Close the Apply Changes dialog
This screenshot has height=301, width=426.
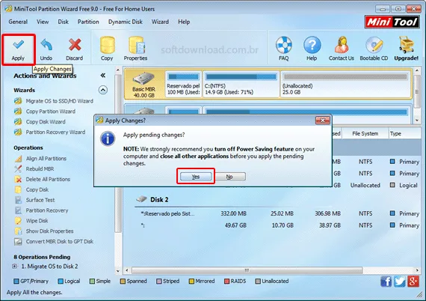coord(322,120)
